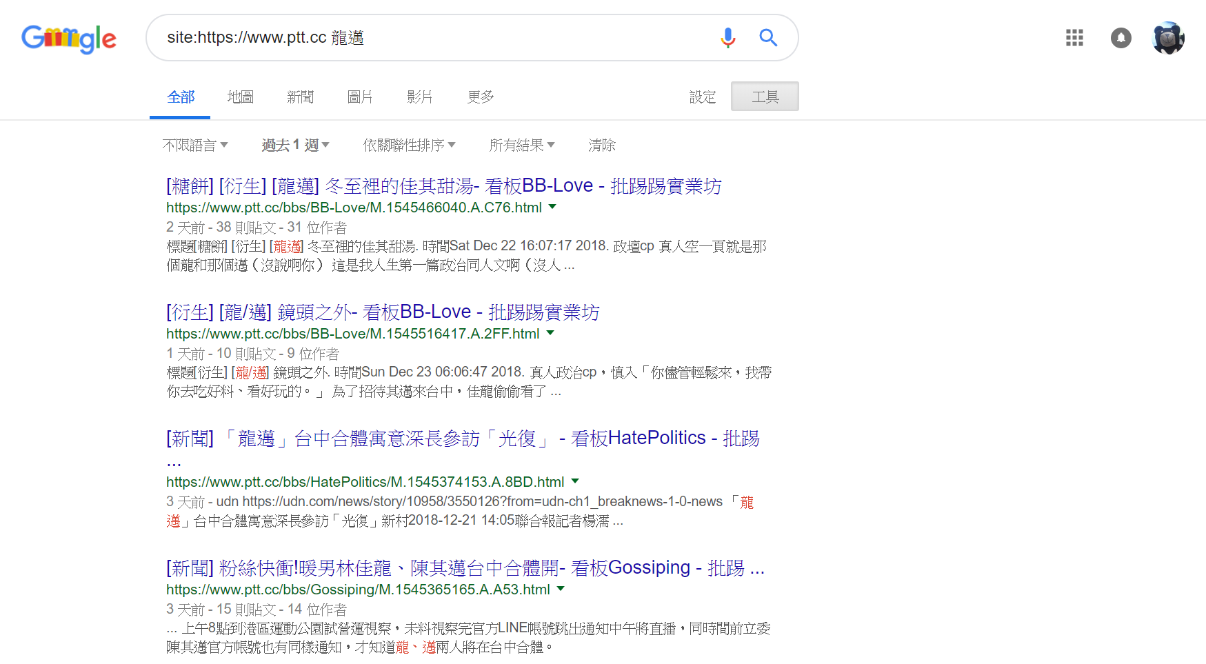Click the text "1 天前 - 10 則貼文 - 9 位作者"
Viewport: 1206px width, 664px height.
click(253, 354)
